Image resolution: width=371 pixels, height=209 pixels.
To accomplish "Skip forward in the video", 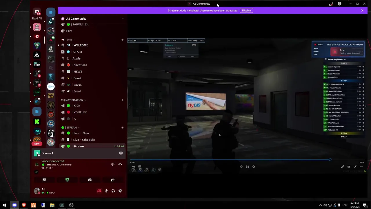I will click(254, 167).
